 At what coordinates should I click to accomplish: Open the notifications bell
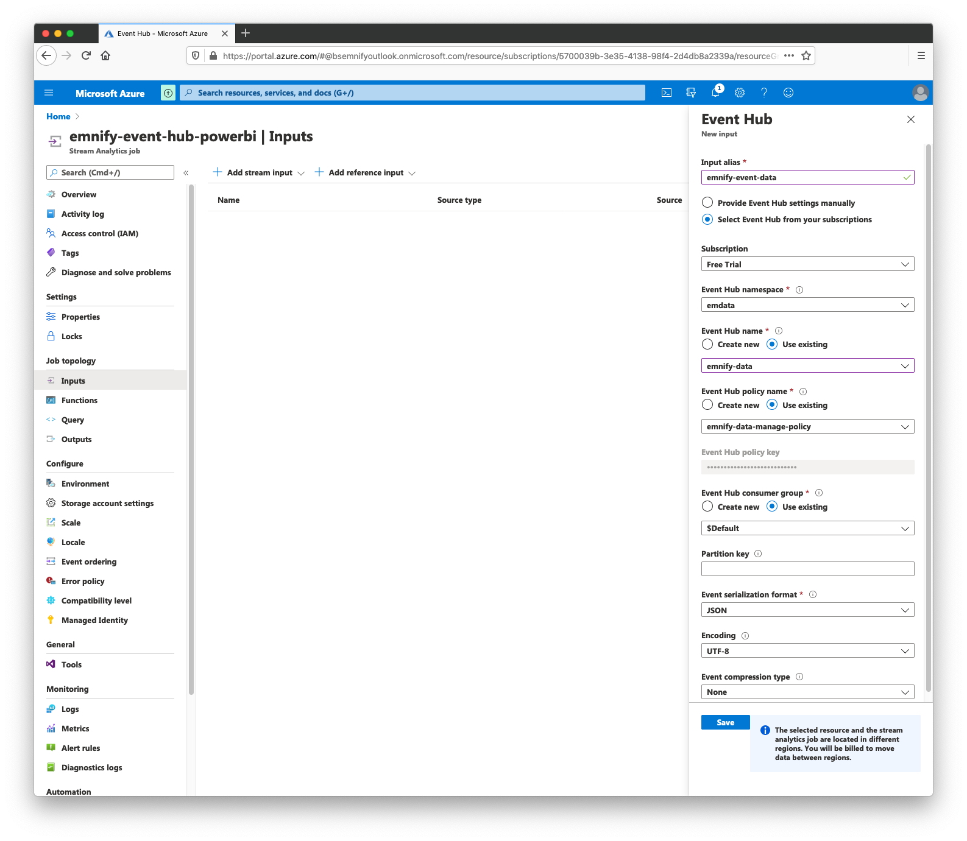(x=716, y=93)
